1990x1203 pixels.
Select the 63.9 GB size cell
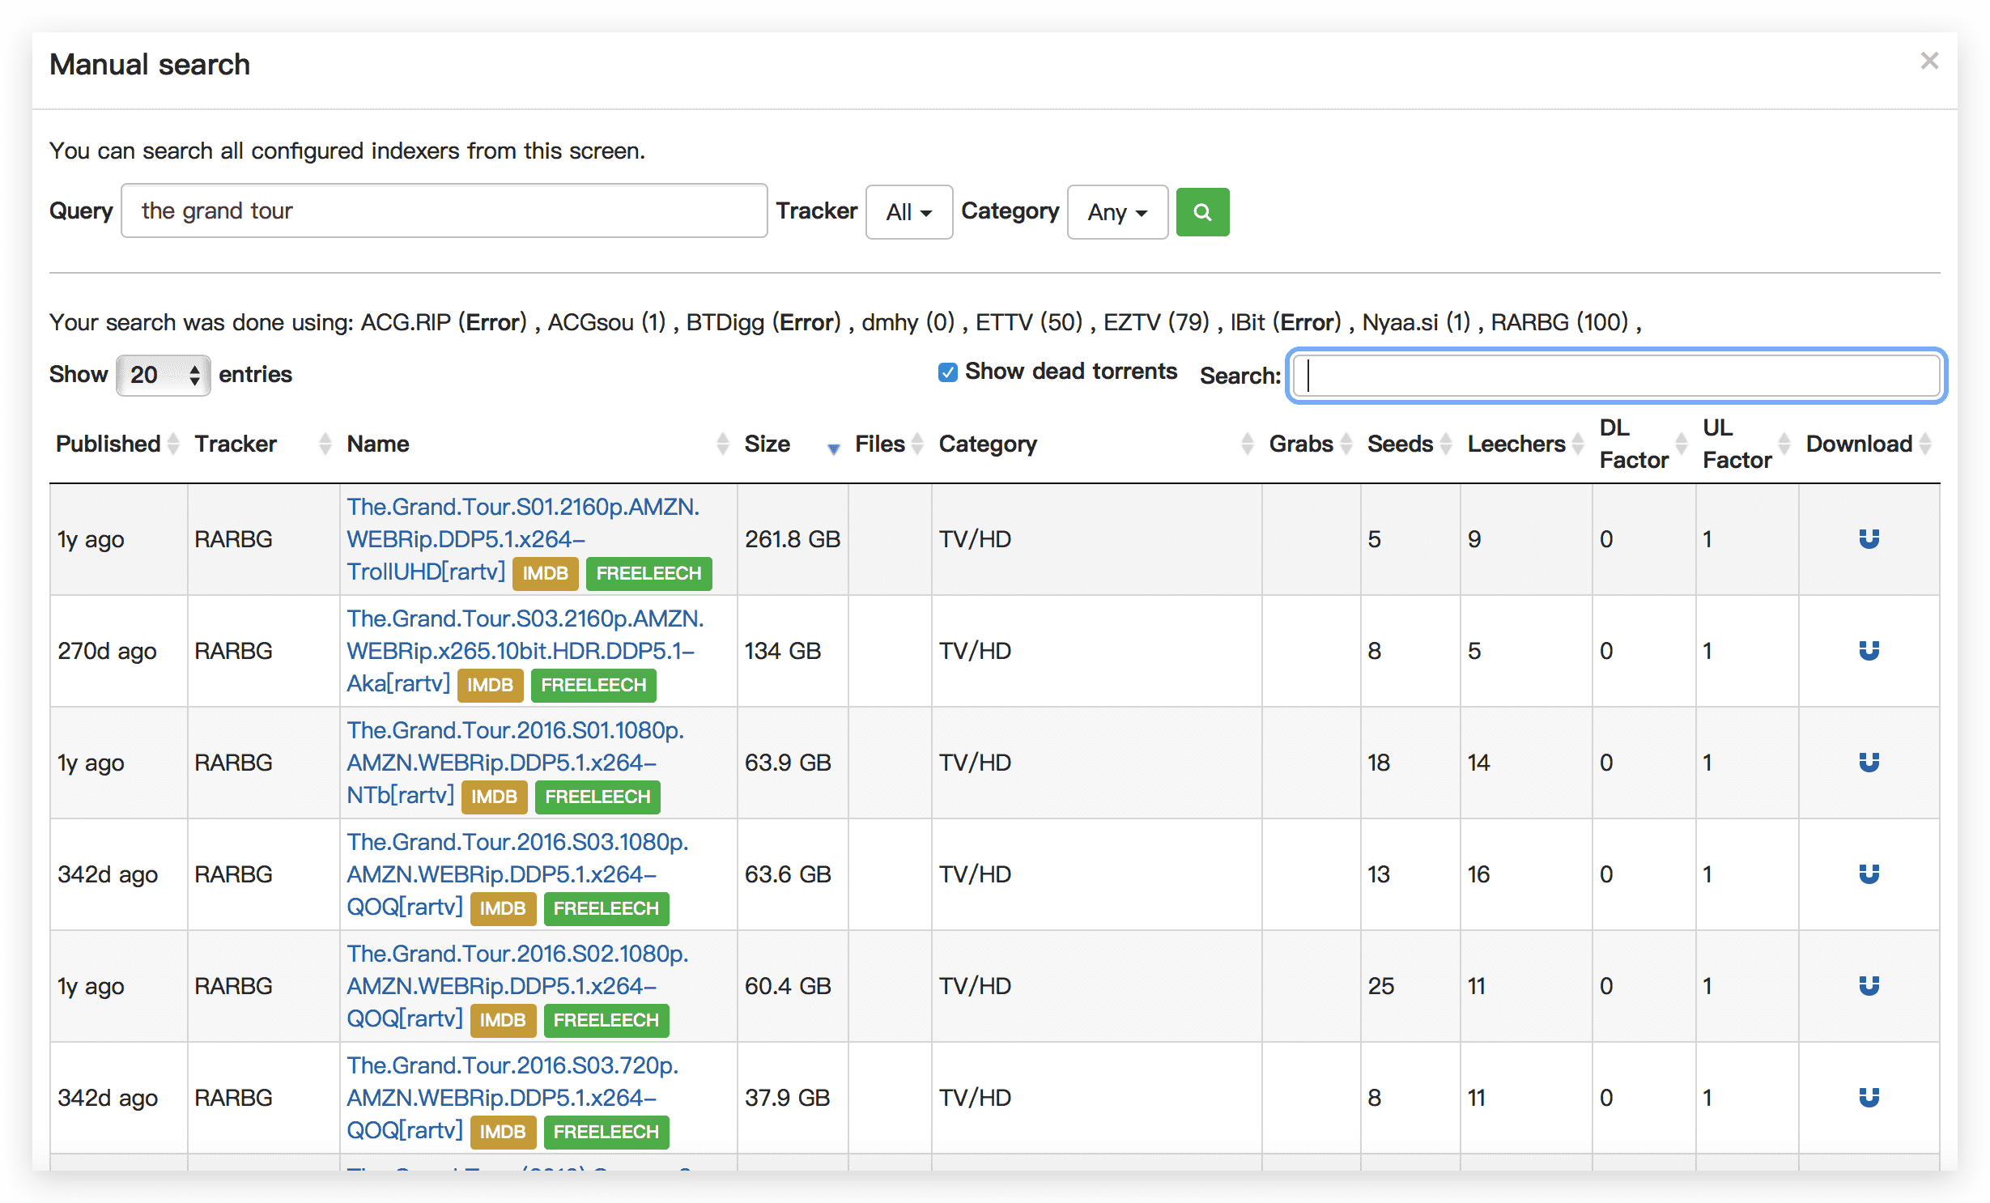[793, 763]
